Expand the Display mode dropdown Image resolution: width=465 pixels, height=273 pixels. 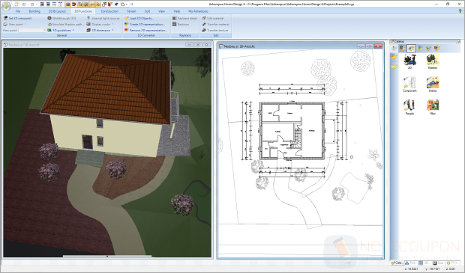tap(112, 24)
